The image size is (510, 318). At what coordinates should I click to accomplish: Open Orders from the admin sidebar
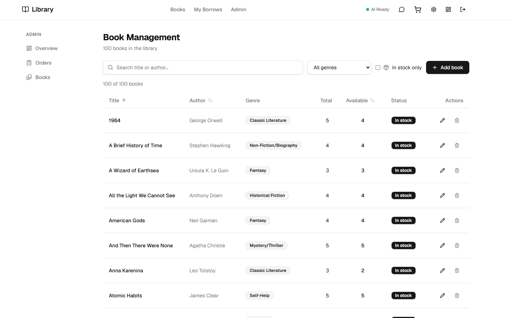[x=43, y=62]
